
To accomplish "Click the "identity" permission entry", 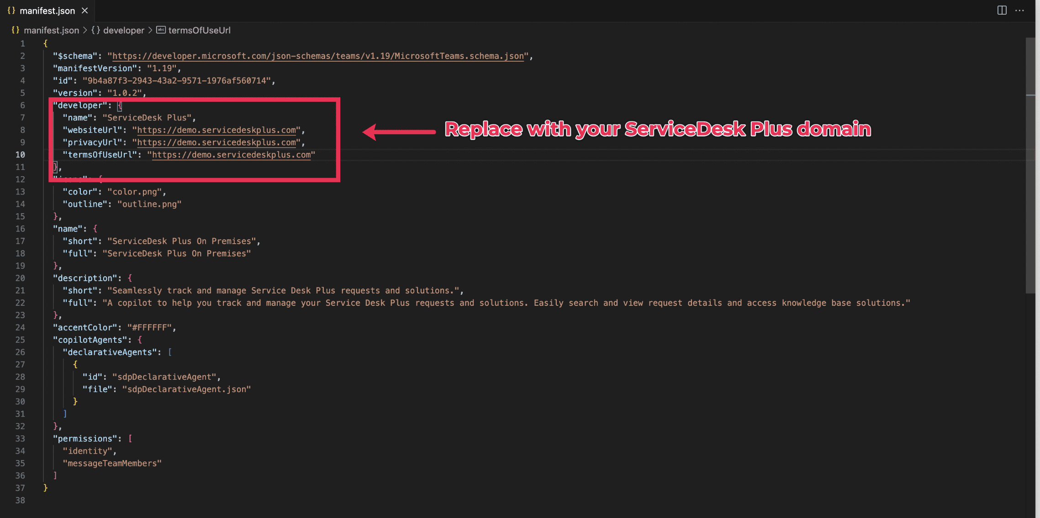I will (88, 451).
